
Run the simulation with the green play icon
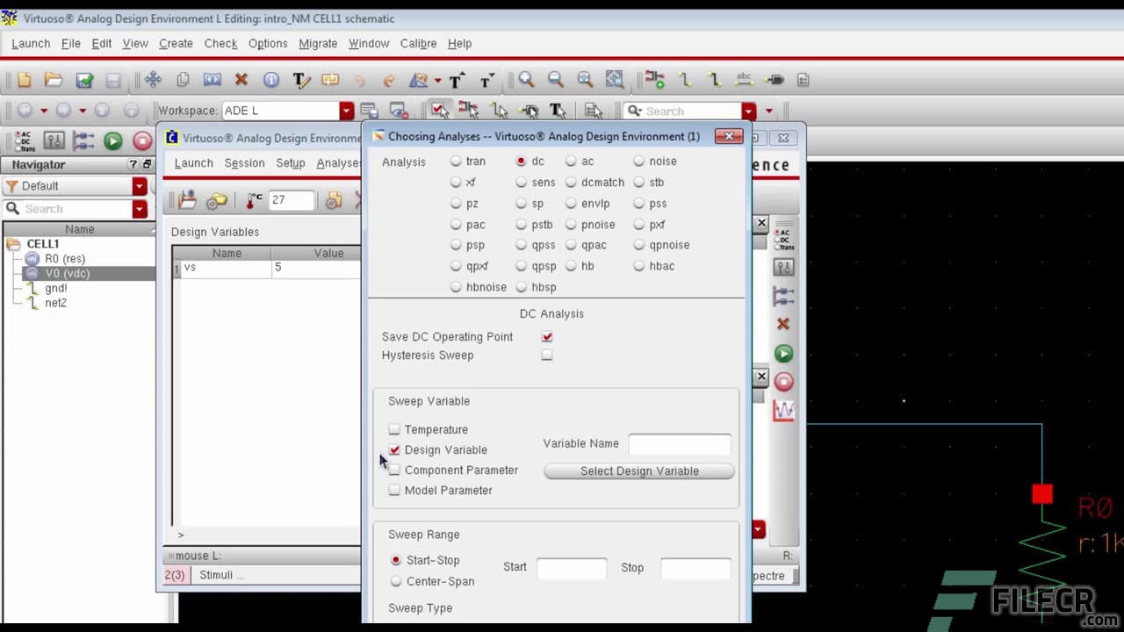pyautogui.click(x=782, y=352)
